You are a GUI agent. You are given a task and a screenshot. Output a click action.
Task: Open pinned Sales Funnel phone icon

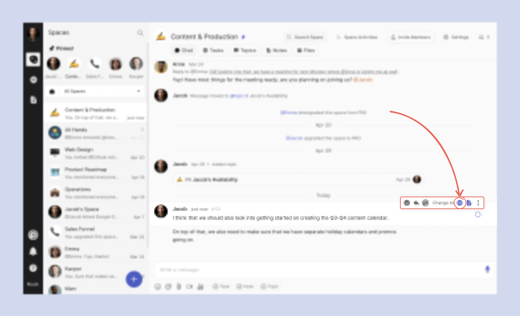click(95, 64)
